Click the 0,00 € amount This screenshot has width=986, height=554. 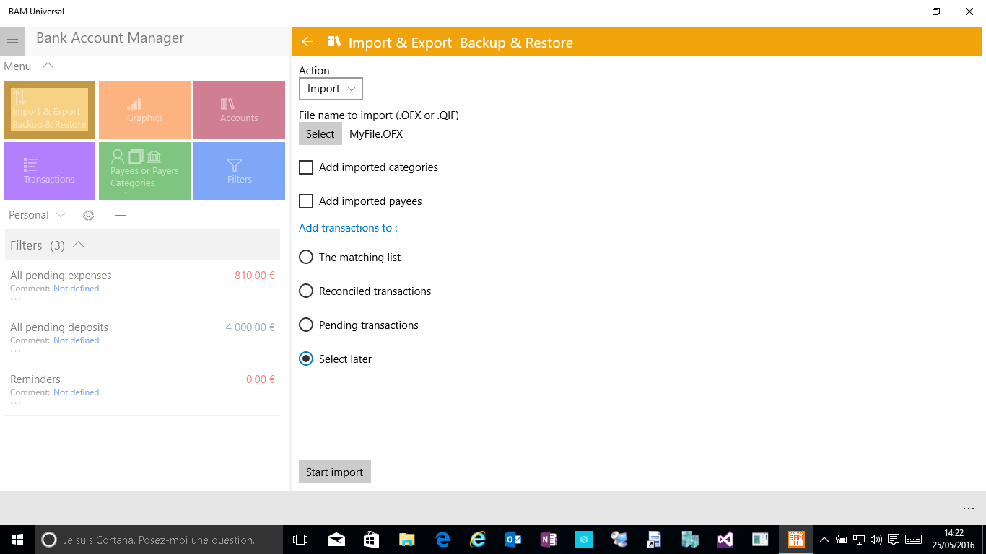point(261,379)
